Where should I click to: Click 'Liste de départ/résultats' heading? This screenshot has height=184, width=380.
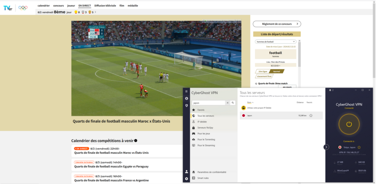tap(277, 34)
